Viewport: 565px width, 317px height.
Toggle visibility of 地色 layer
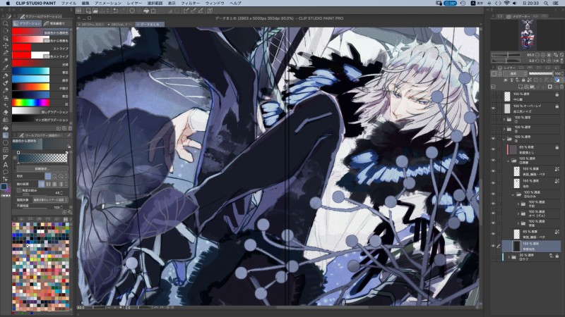pos(493,183)
